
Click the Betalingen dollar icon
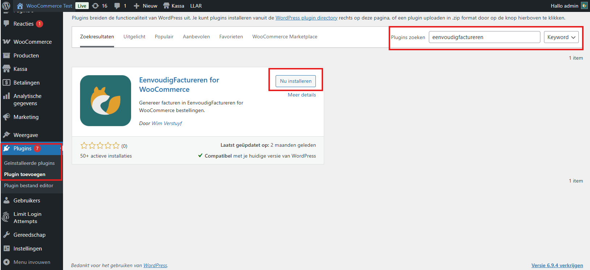coord(7,82)
